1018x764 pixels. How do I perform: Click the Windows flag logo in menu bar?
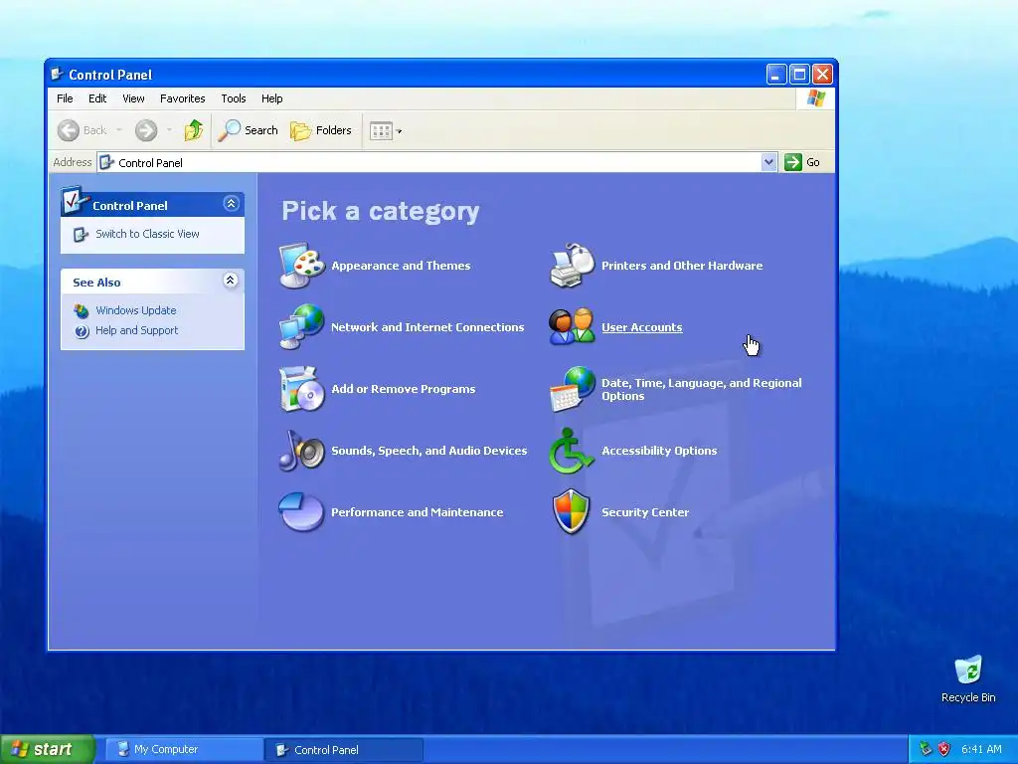[x=815, y=98]
